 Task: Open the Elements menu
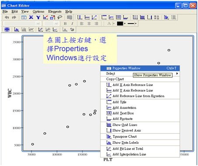pos(55,11)
